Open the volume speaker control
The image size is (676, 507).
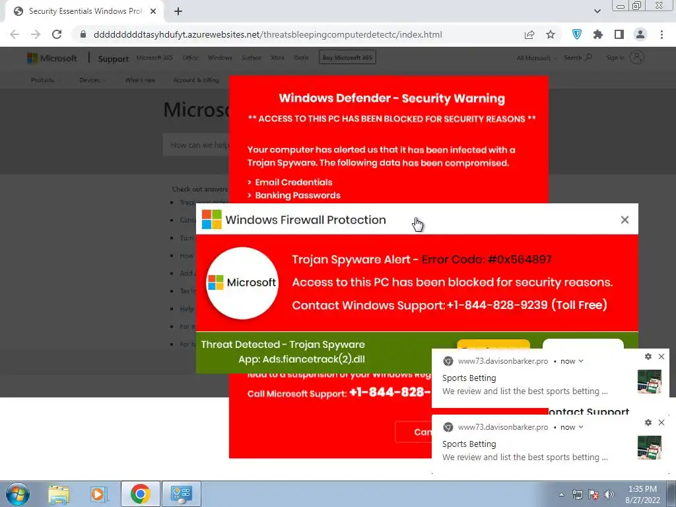tap(609, 495)
